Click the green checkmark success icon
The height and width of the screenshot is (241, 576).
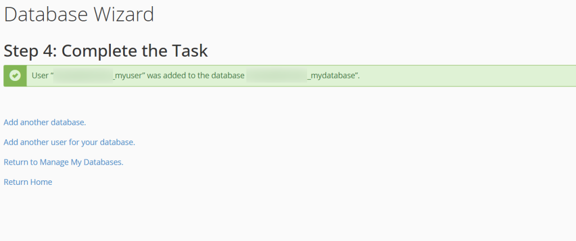[15, 76]
